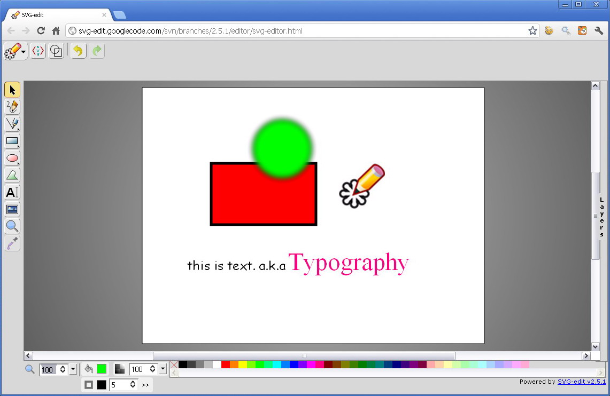This screenshot has height=396, width=610.
Task: Click the green fill color swatch
Action: point(102,368)
